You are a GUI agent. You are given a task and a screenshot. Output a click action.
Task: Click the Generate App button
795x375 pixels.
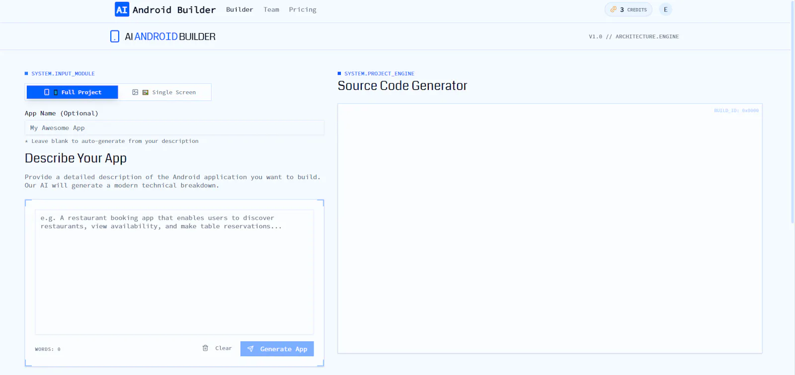tap(277, 349)
